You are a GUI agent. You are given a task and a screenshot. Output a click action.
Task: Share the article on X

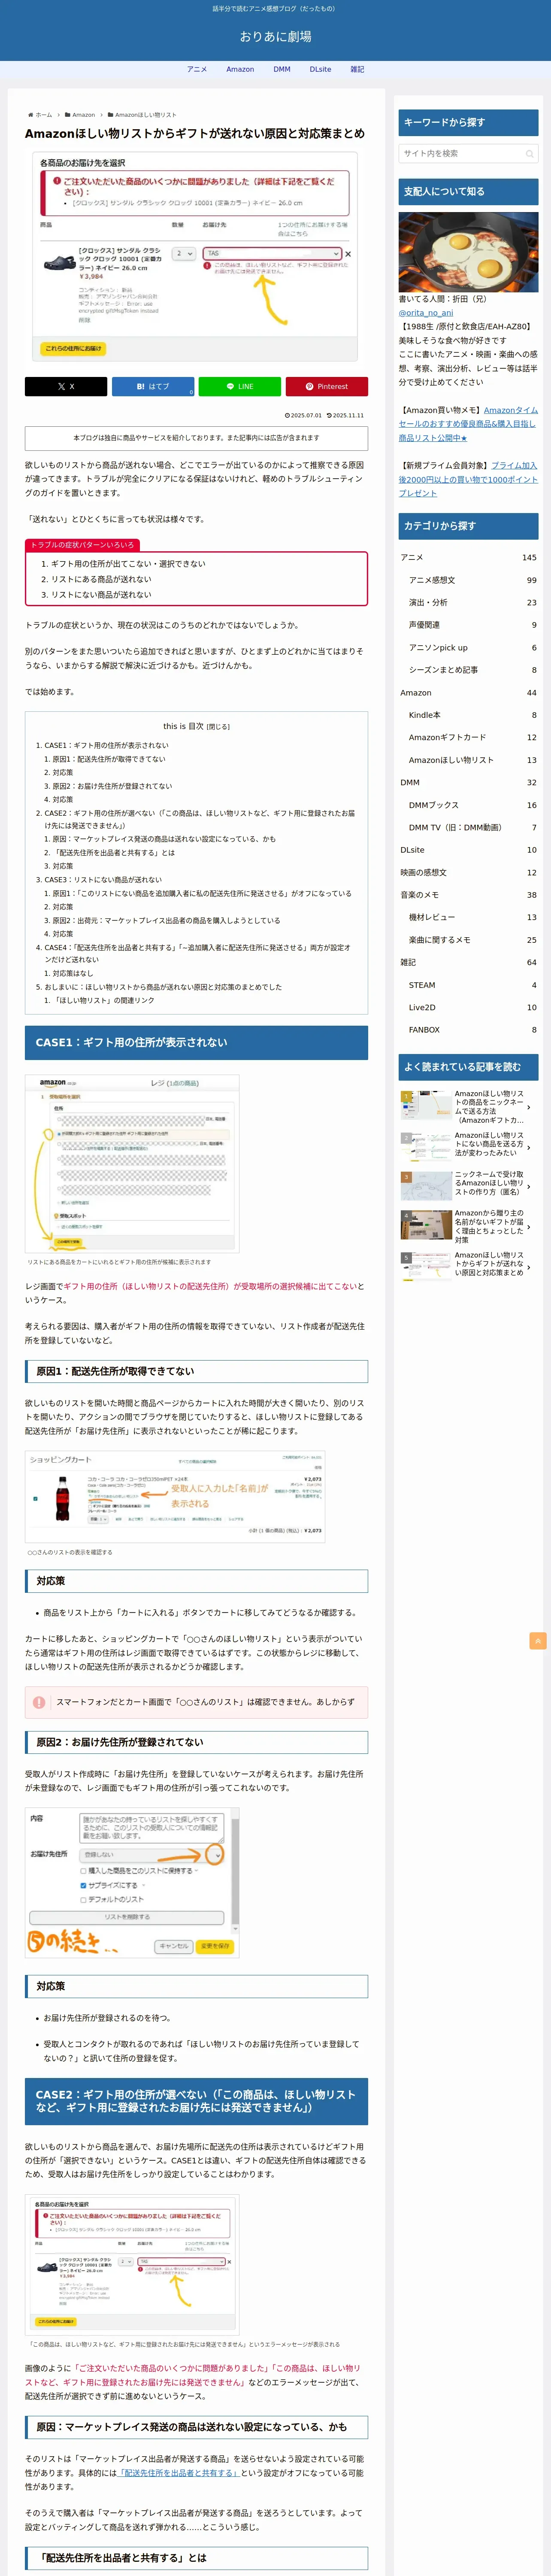point(66,386)
